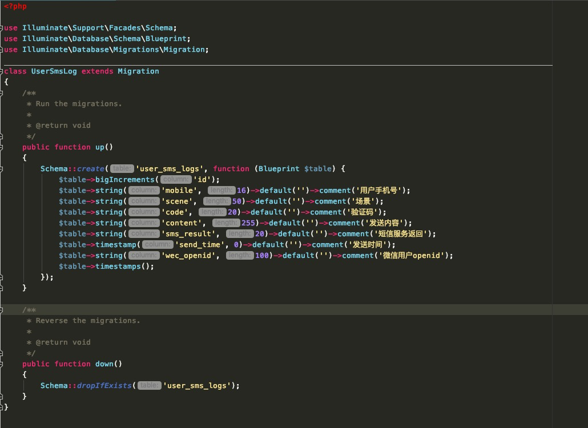Click 'column:' hint on the code line
Viewport: 588px width, 428px height.
pos(144,212)
